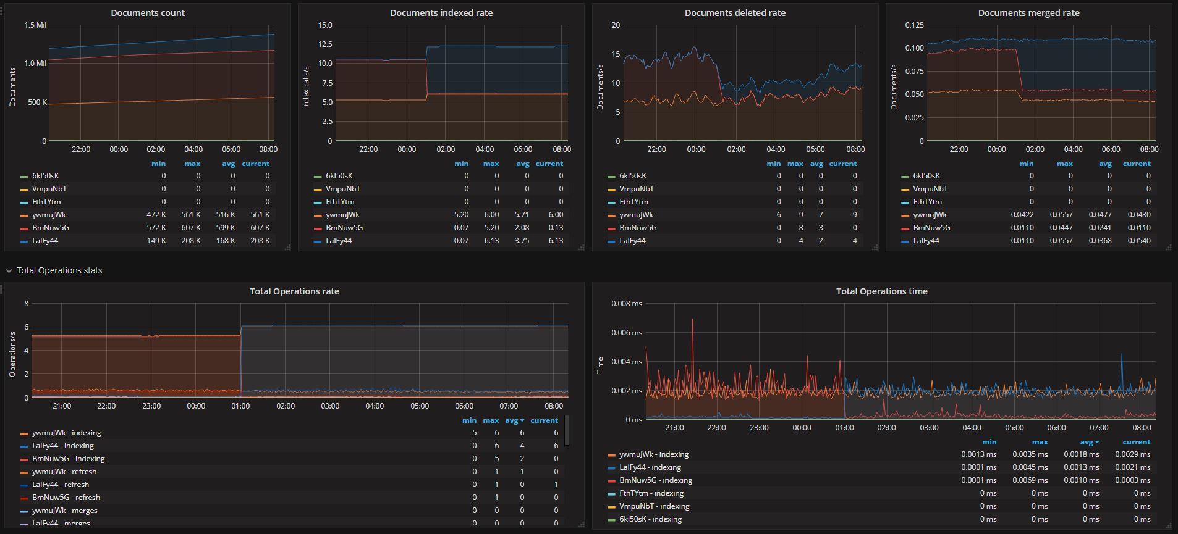
Task: Click the 5.71 avg value in Documents indexed rate
Action: coord(522,215)
